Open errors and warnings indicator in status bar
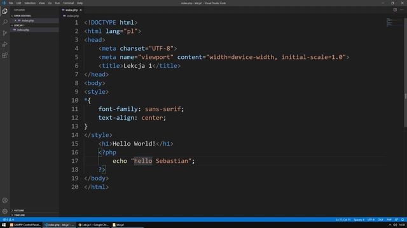This screenshot has height=228, width=407. 8,220
